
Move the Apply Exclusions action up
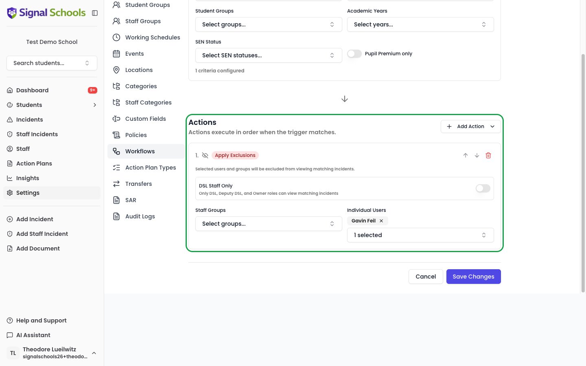(466, 155)
